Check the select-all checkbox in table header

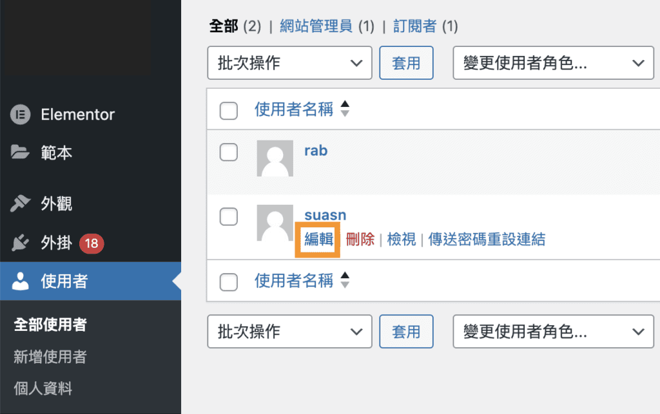coord(229,111)
